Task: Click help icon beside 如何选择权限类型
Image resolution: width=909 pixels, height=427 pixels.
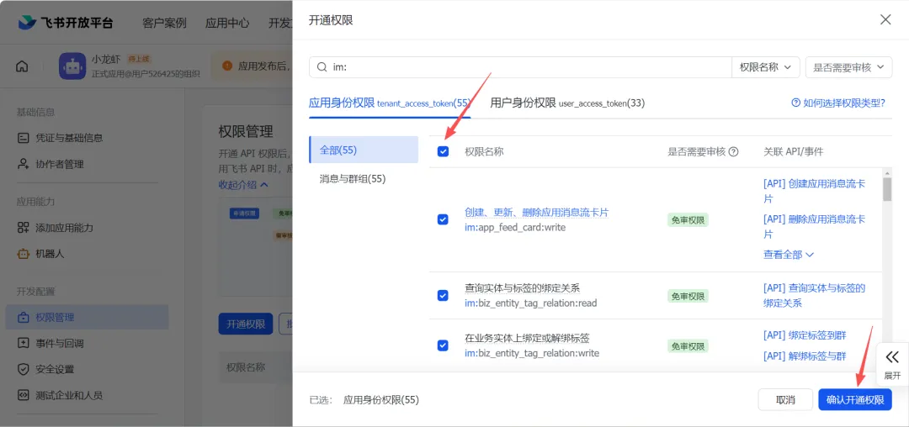Action: (795, 103)
